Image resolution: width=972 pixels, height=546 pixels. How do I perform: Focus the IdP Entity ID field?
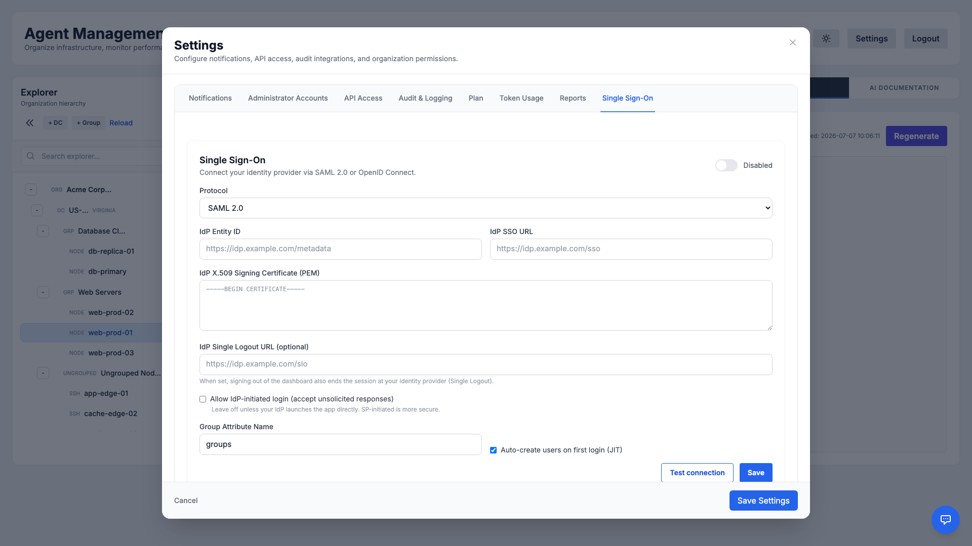pyautogui.click(x=340, y=249)
